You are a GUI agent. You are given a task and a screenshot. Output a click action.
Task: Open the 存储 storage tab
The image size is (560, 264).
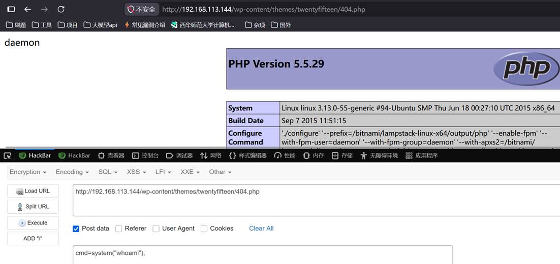(342, 156)
